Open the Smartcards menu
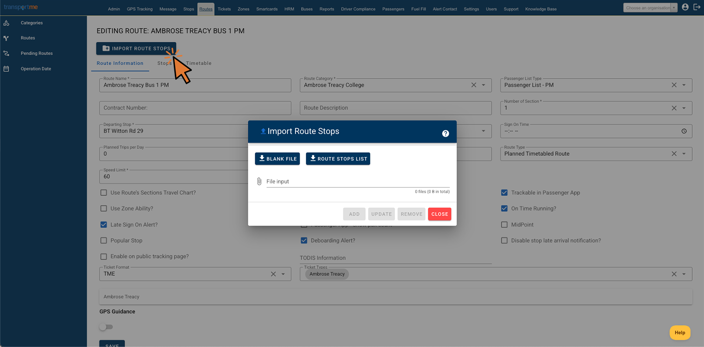 (x=267, y=9)
